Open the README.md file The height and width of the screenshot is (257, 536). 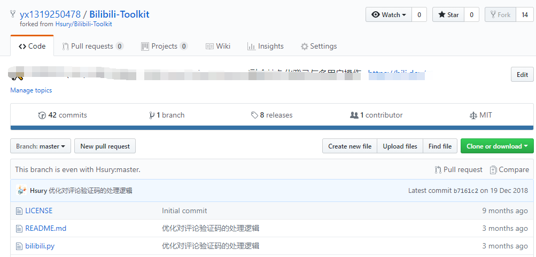(46, 228)
